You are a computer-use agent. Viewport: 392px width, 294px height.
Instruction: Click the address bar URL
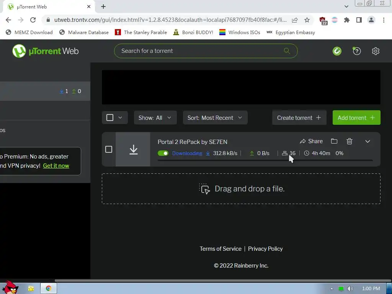click(x=170, y=20)
